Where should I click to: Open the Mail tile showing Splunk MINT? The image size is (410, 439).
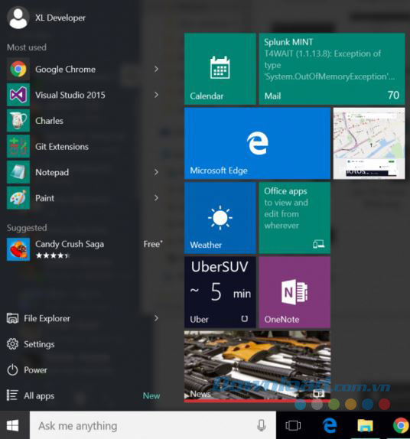point(332,69)
